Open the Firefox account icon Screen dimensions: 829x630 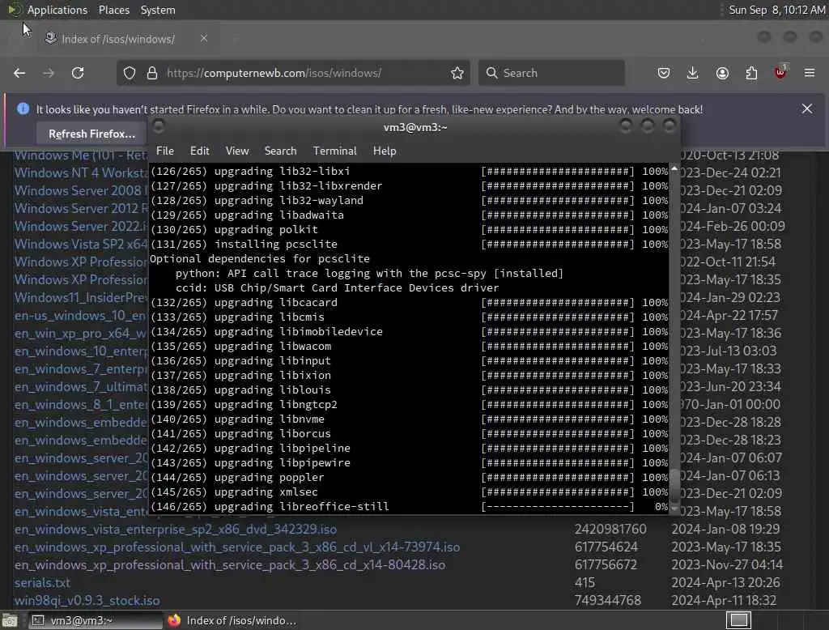(722, 73)
